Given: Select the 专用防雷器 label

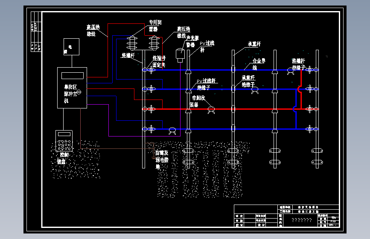Looking at the screenshot, I should pyautogui.click(x=155, y=26).
